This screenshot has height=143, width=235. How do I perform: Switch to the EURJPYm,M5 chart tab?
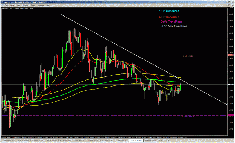pos(24,140)
